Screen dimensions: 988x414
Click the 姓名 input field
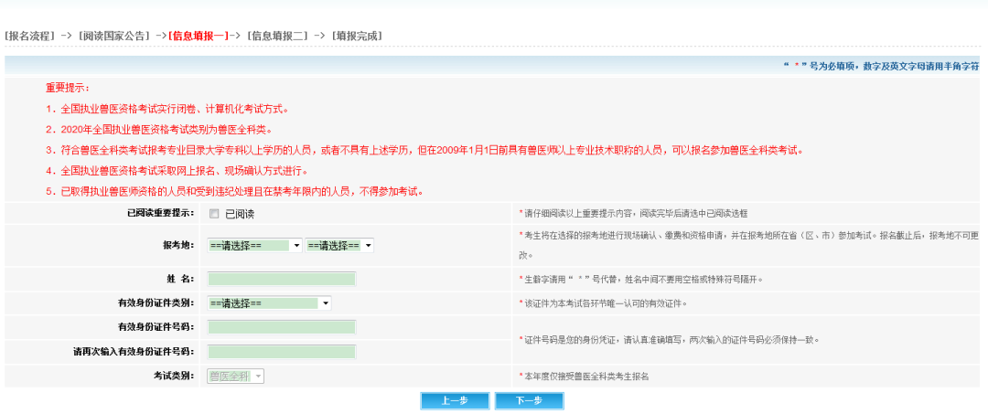[282, 279]
